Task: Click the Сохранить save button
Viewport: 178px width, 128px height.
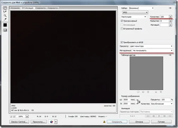Action: (117, 122)
